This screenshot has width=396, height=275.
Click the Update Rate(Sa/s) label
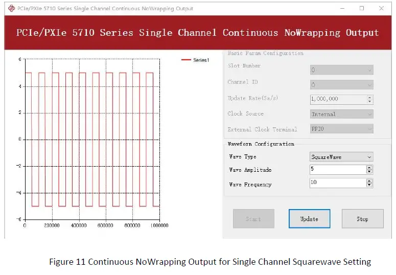(253, 98)
